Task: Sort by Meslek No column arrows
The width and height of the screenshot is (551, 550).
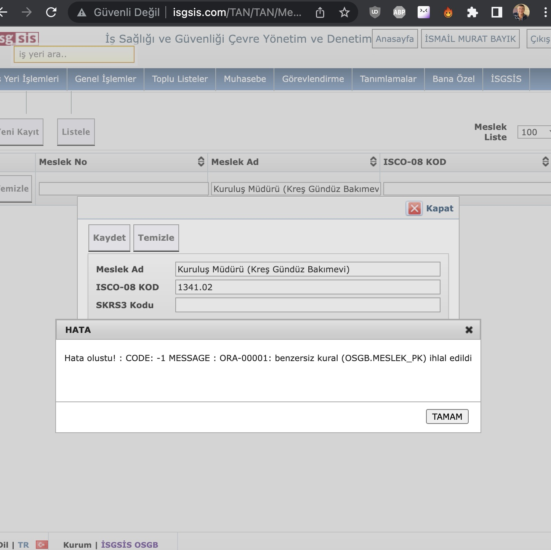Action: pos(201,162)
